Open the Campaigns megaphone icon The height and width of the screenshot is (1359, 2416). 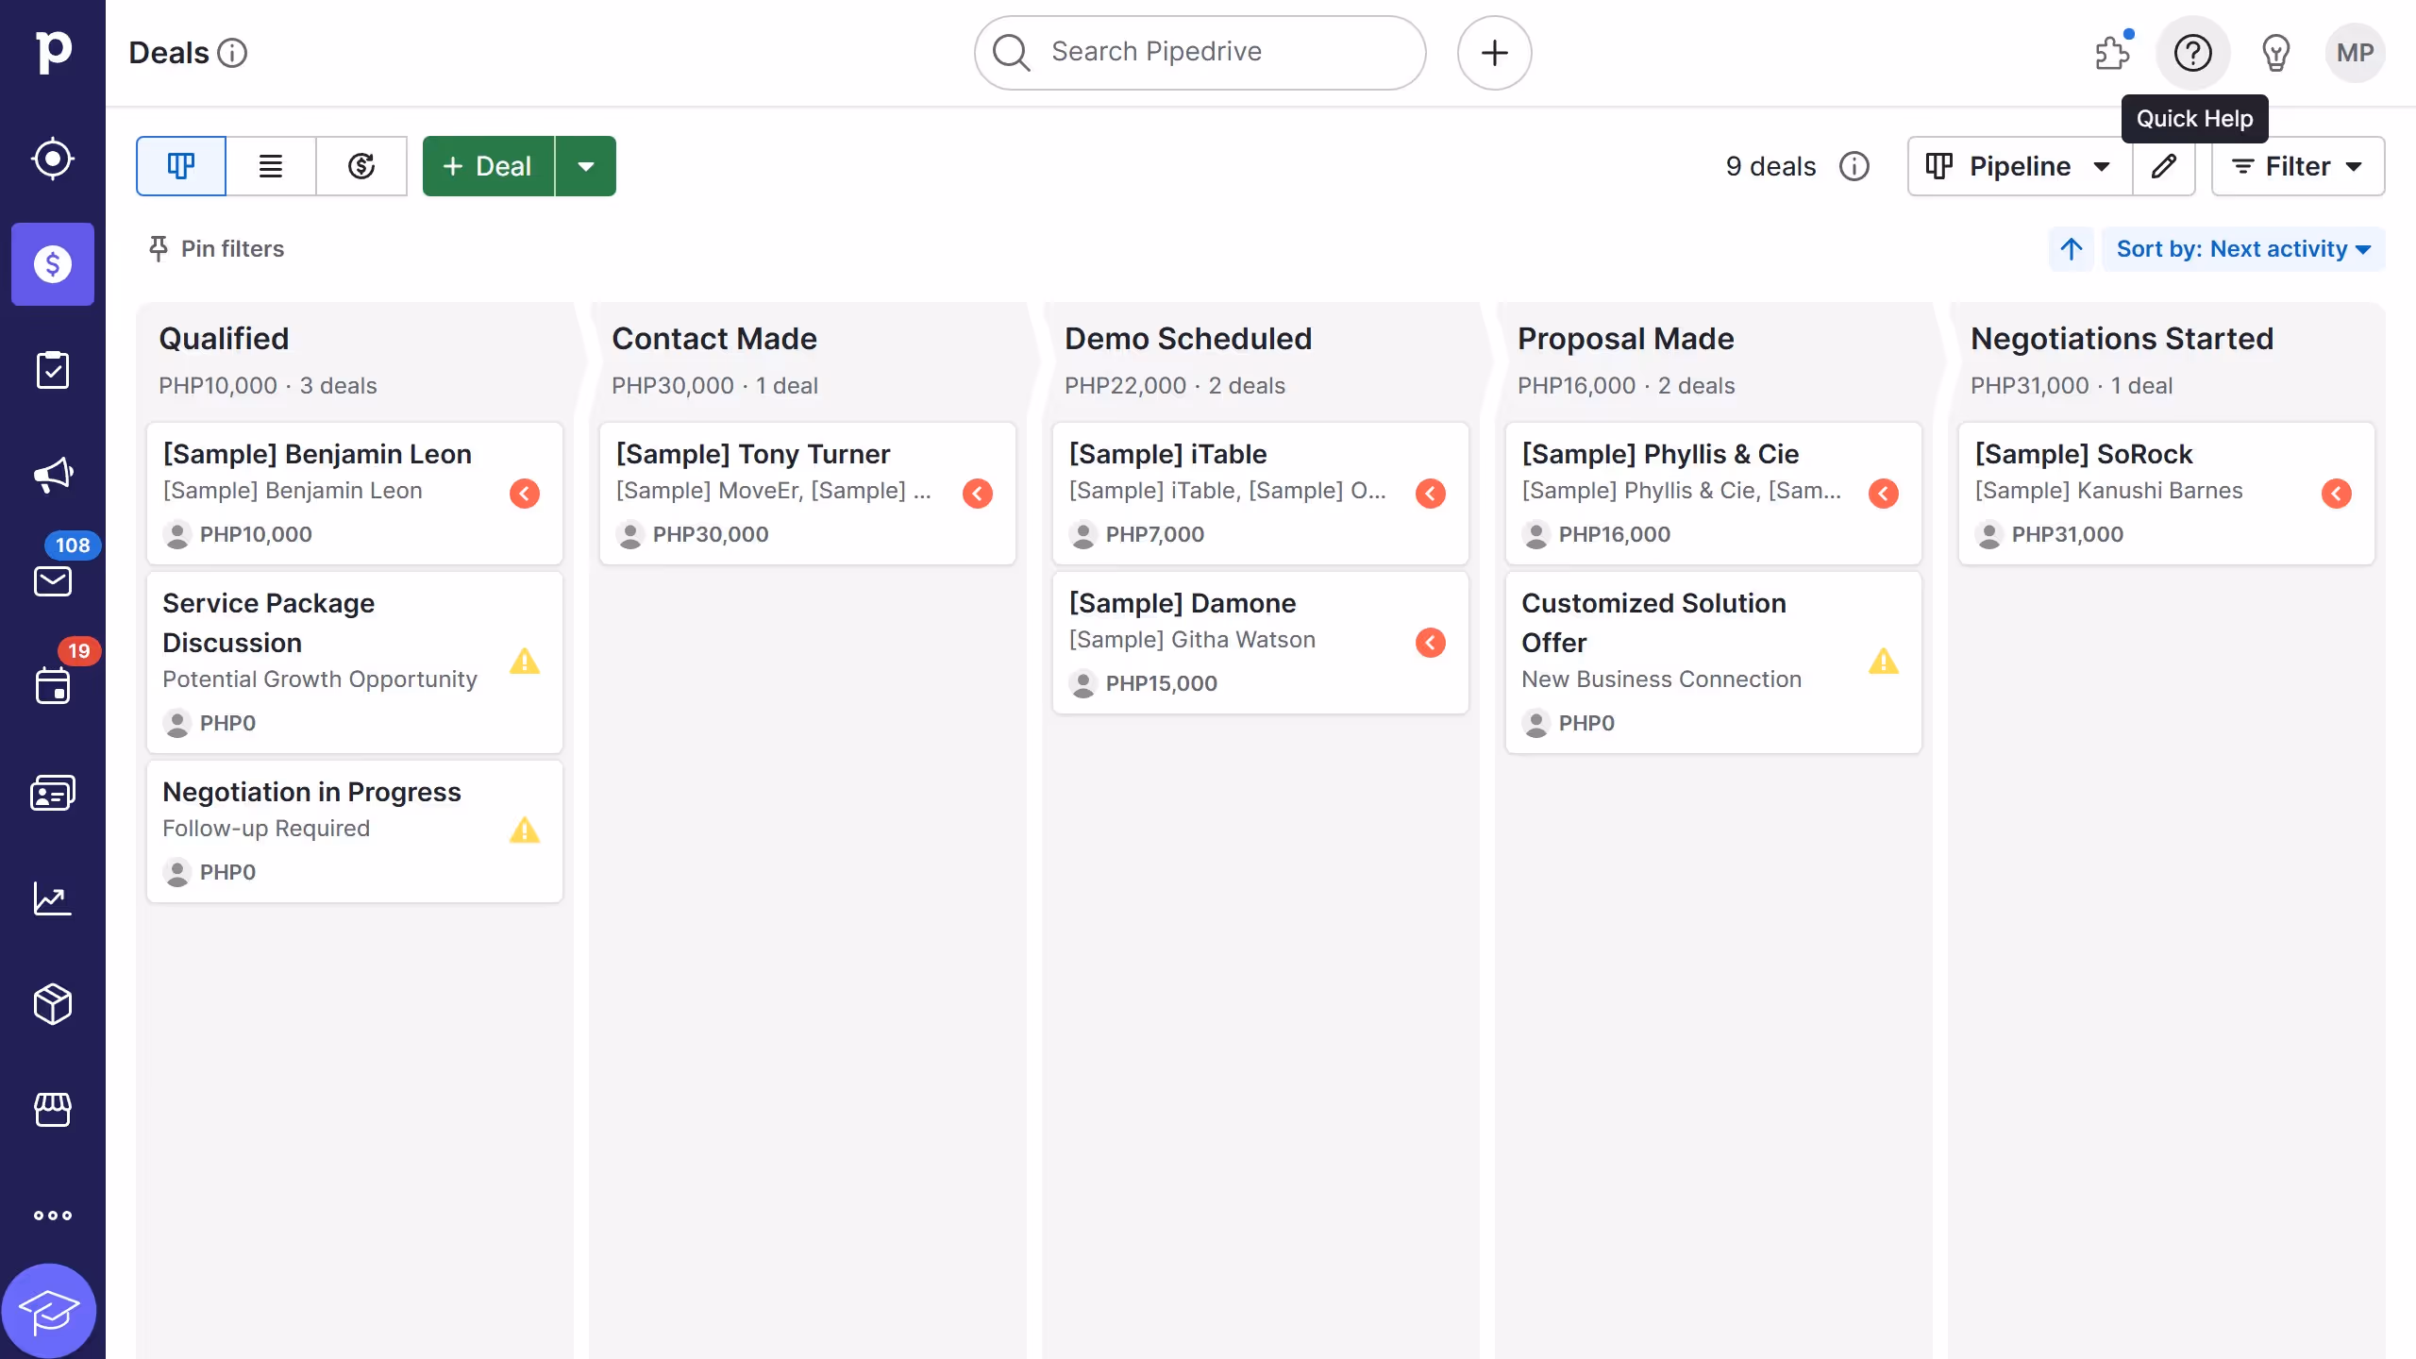(52, 475)
